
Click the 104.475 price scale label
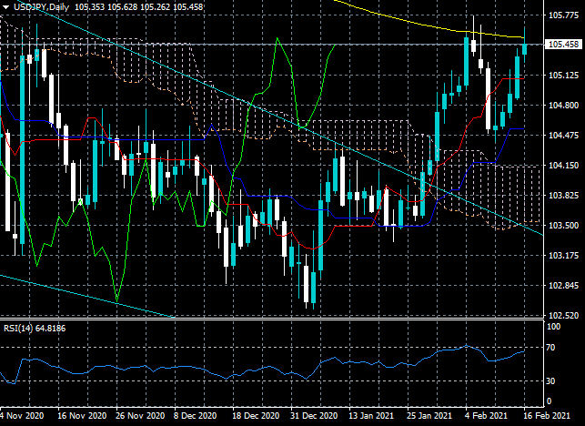[563, 135]
